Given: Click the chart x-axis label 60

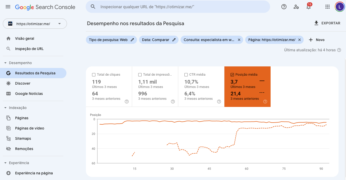Looking at the screenshot, I should point(246,169).
